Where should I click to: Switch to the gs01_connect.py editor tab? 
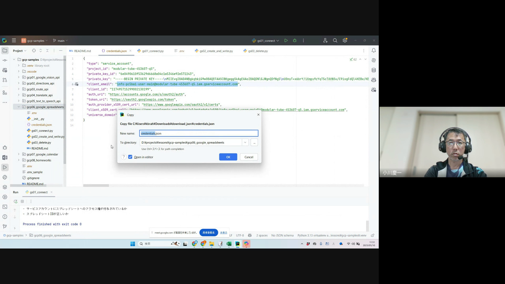[153, 51]
